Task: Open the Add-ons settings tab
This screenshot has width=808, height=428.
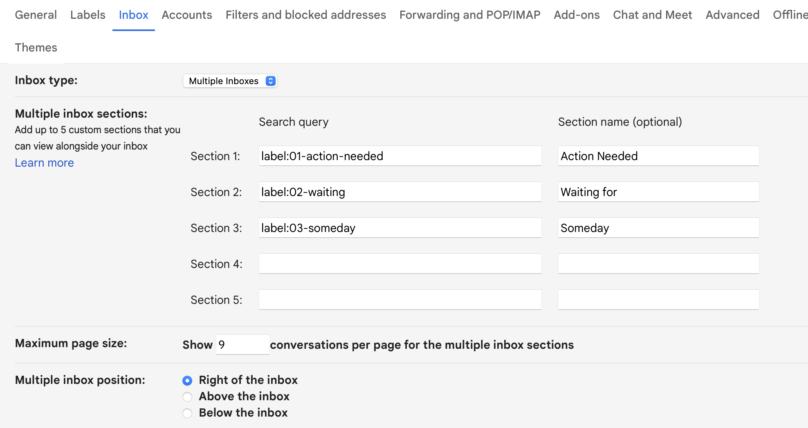Action: (x=576, y=15)
